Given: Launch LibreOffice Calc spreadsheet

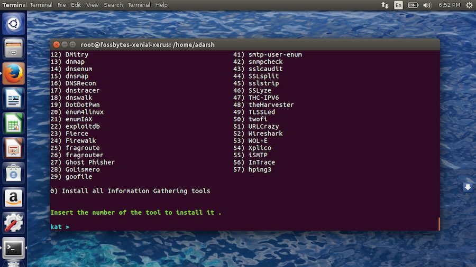Looking at the screenshot, I should (x=14, y=123).
